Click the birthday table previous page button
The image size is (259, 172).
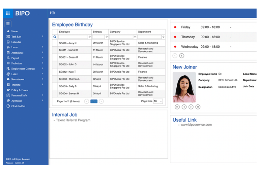pos(87,101)
